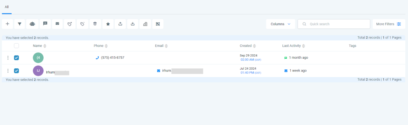Open the robot automation icon
The height and width of the screenshot is (125, 408).
coord(32,24)
